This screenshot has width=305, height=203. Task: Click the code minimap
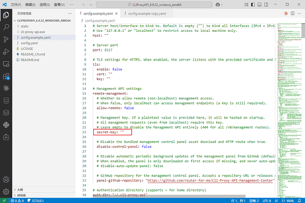click(289, 110)
